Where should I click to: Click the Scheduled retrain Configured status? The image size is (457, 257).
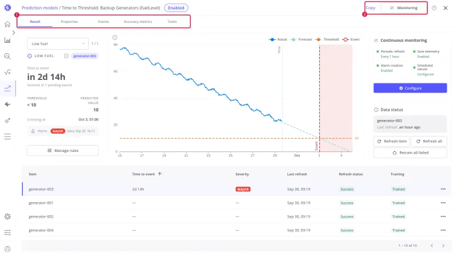pyautogui.click(x=425, y=70)
